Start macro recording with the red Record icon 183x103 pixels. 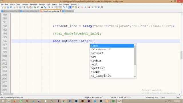89,7
